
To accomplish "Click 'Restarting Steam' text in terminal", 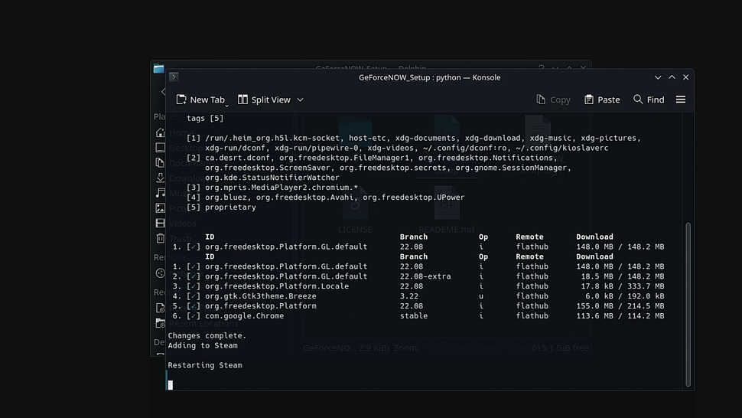I will click(205, 365).
